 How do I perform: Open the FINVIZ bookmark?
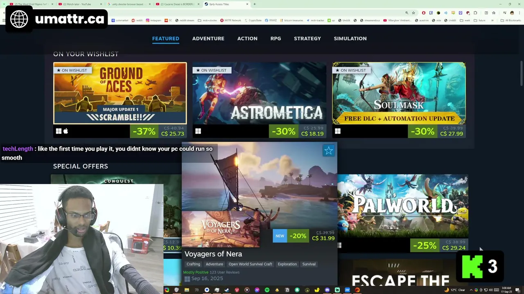[x=271, y=20]
